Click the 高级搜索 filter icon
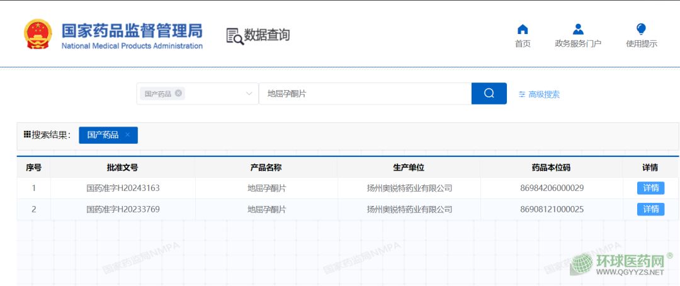 click(x=521, y=94)
